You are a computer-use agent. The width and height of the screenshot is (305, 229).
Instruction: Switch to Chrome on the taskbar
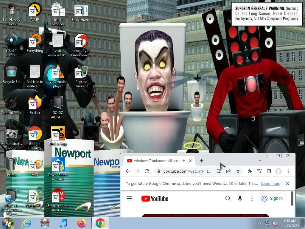100,223
